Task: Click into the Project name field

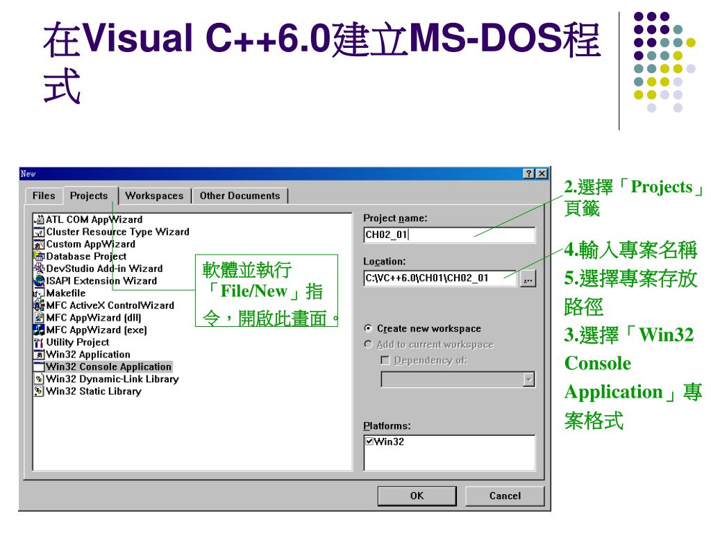Action: pos(449,235)
